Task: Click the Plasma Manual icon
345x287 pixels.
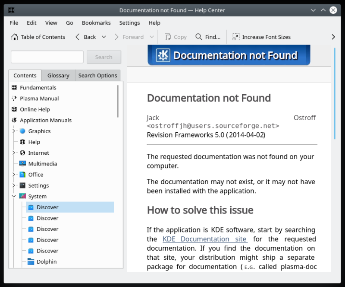Action: [14, 99]
